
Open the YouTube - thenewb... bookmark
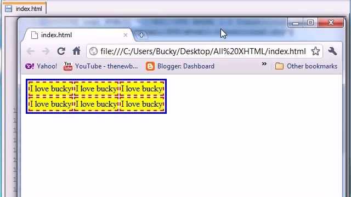(100, 66)
